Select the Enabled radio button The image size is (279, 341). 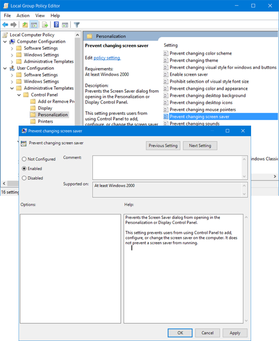coord(24,168)
